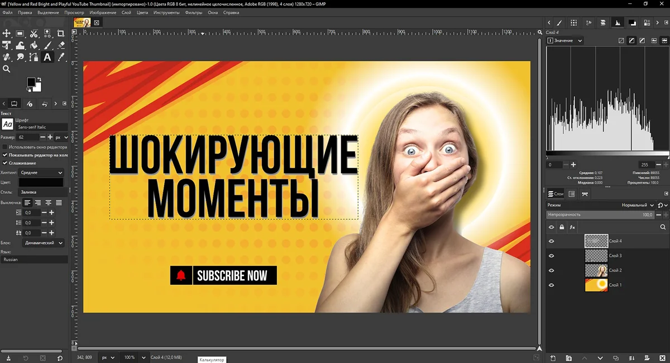Select the Zoom magnifier tool

7,69
